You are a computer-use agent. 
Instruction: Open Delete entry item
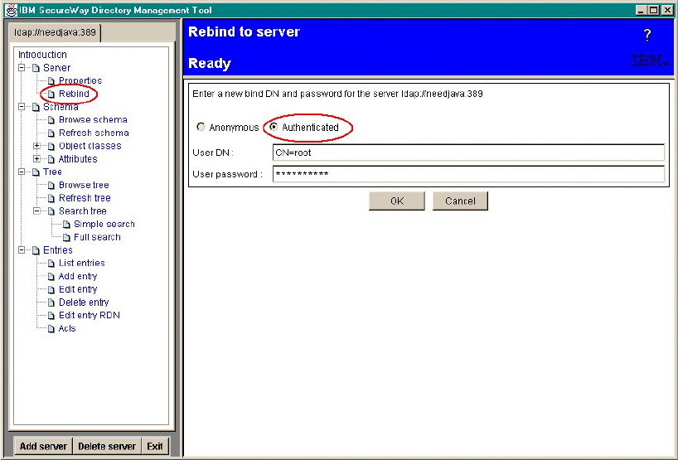(x=84, y=303)
